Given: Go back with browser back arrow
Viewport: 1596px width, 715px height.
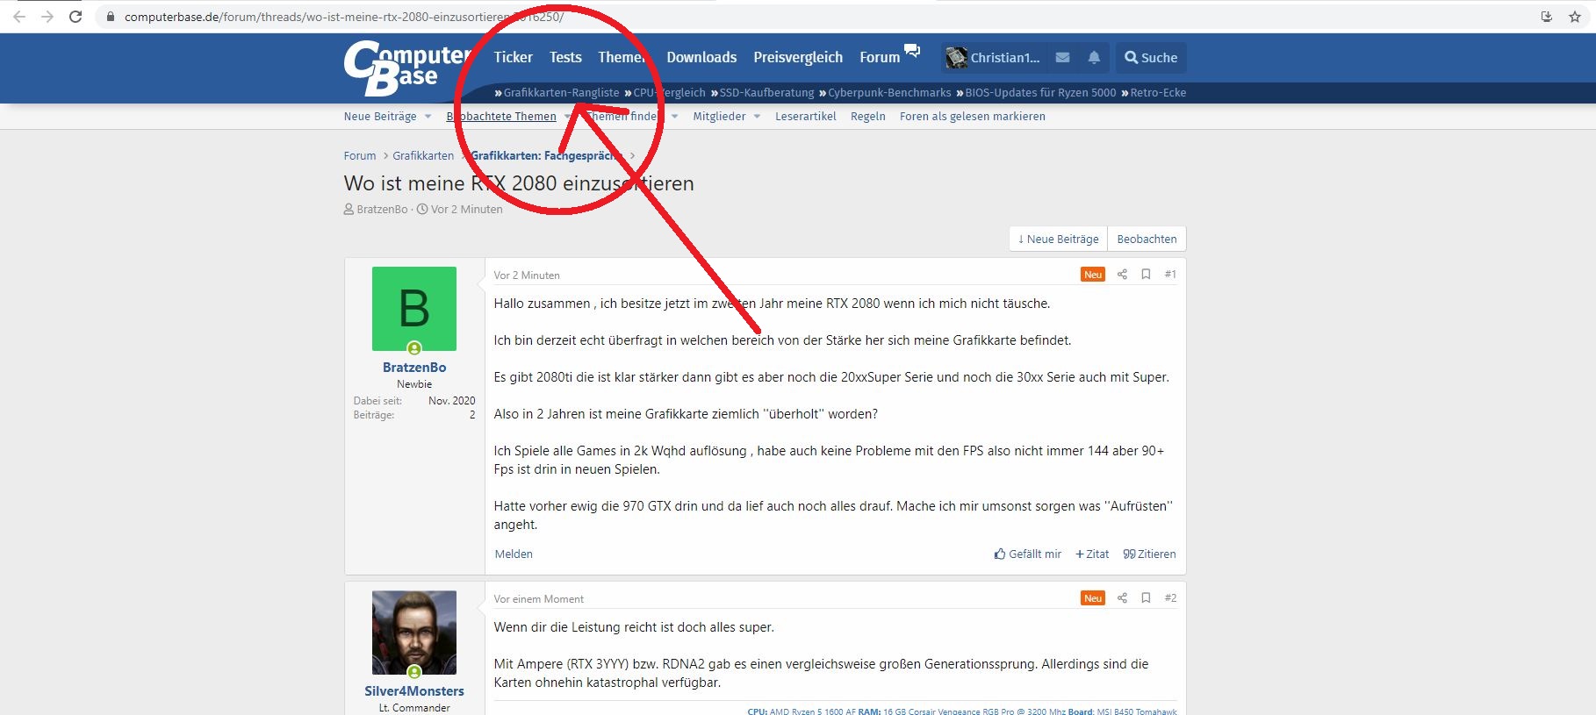Looking at the screenshot, I should click(19, 17).
